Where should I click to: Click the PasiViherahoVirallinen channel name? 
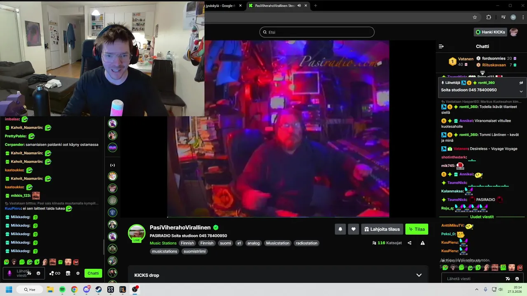point(180,227)
